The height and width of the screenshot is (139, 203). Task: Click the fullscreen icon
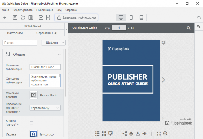click(159, 133)
